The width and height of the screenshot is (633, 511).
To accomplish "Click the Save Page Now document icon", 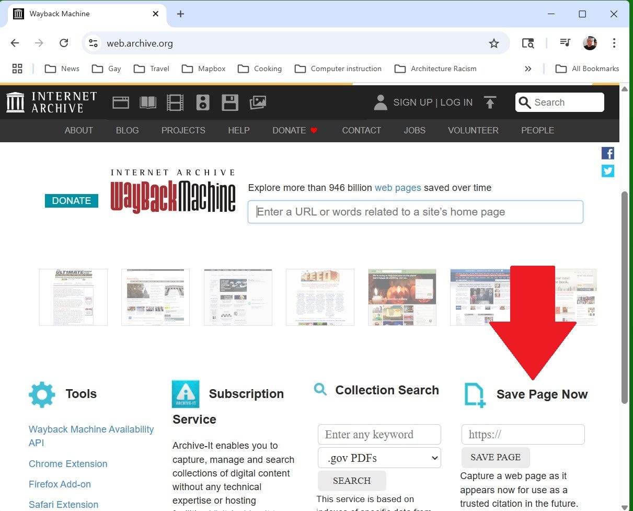I will [475, 395].
